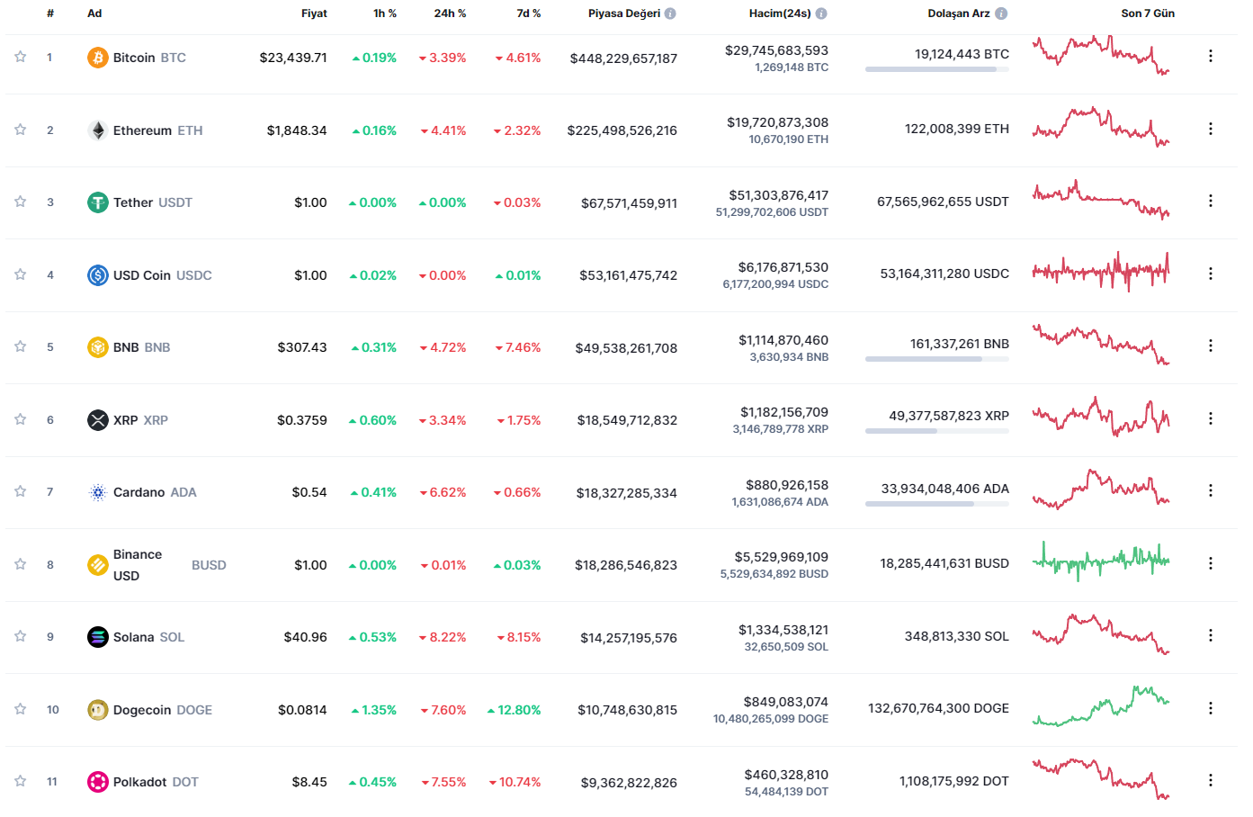
Task: Expand the three-dot menu for Dogecoin
Action: 1211,708
